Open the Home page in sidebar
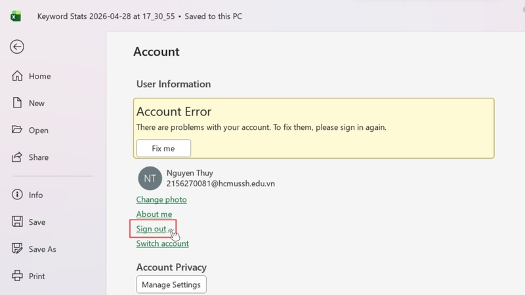This screenshot has width=525, height=295. pos(39,76)
